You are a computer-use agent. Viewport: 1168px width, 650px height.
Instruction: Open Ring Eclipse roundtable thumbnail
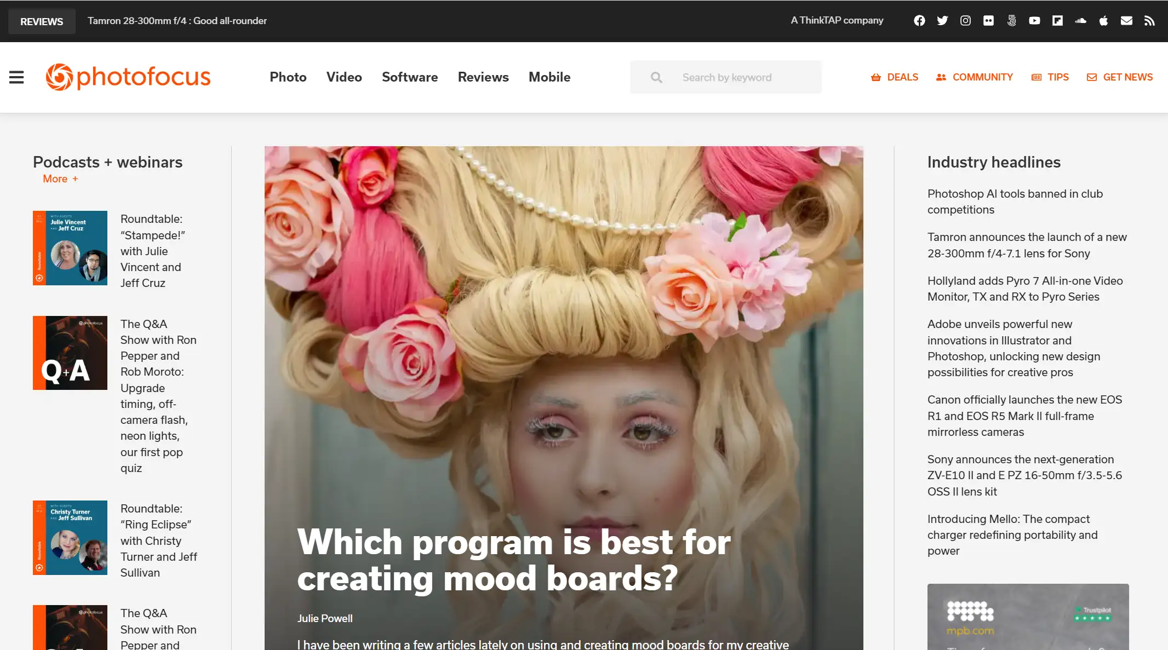click(70, 538)
